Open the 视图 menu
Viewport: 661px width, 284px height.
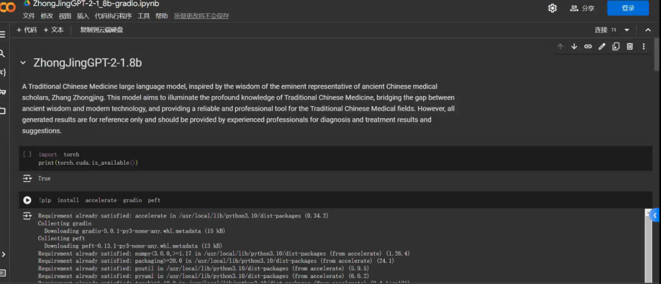[x=65, y=16]
